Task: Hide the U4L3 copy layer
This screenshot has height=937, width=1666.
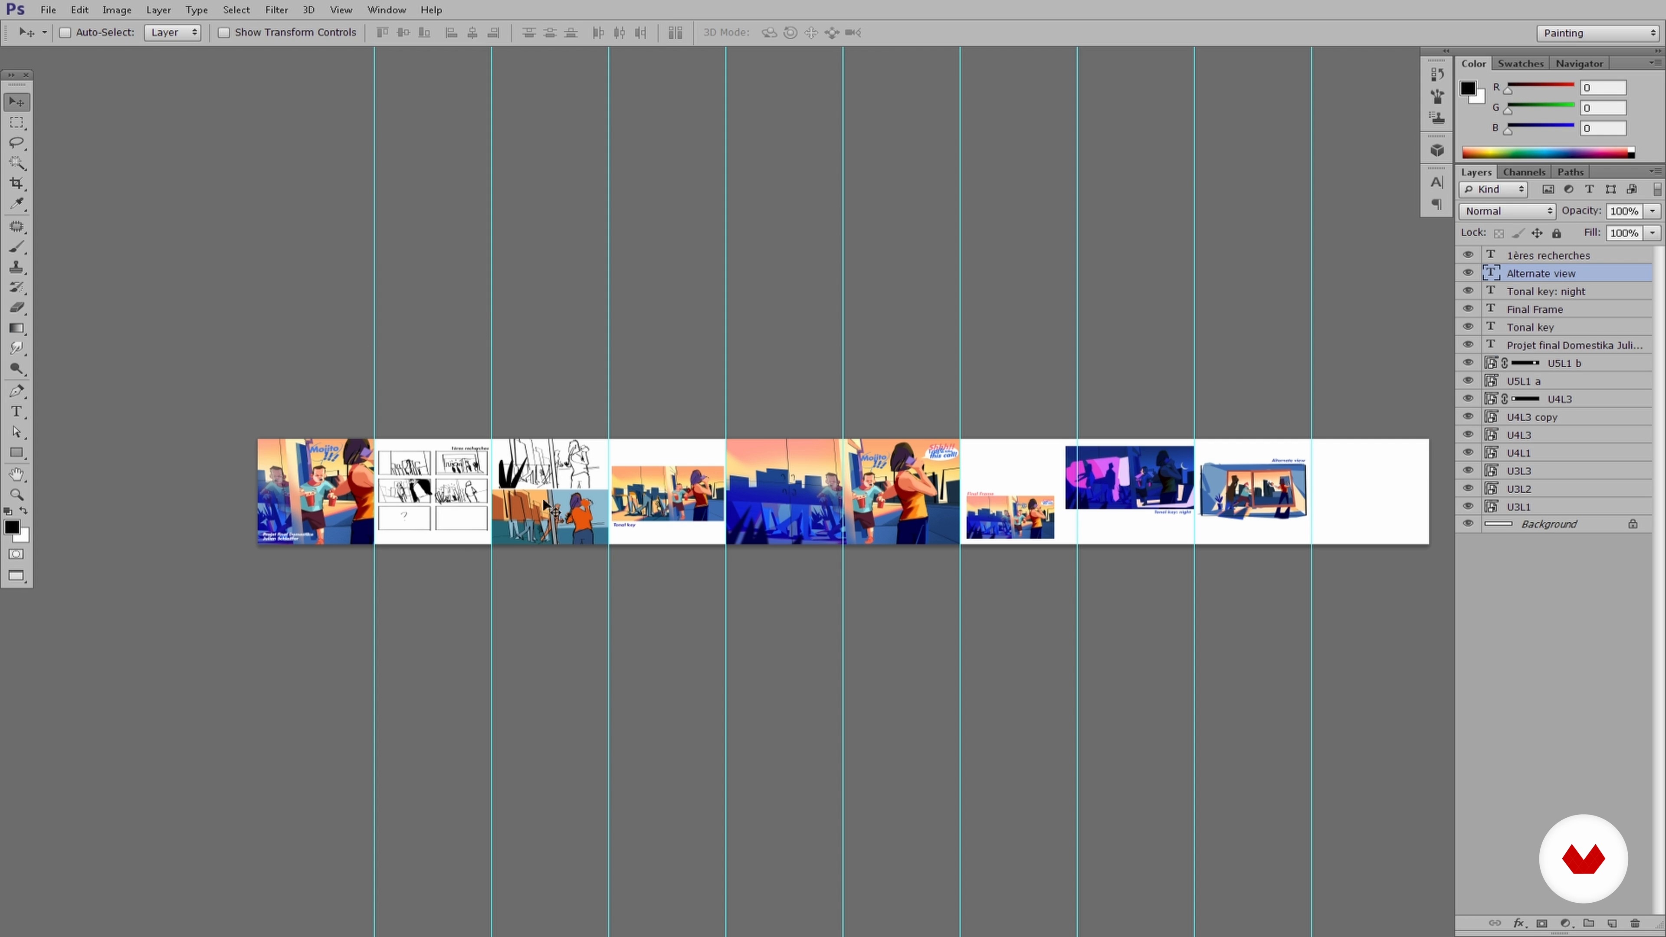Action: (x=1468, y=416)
